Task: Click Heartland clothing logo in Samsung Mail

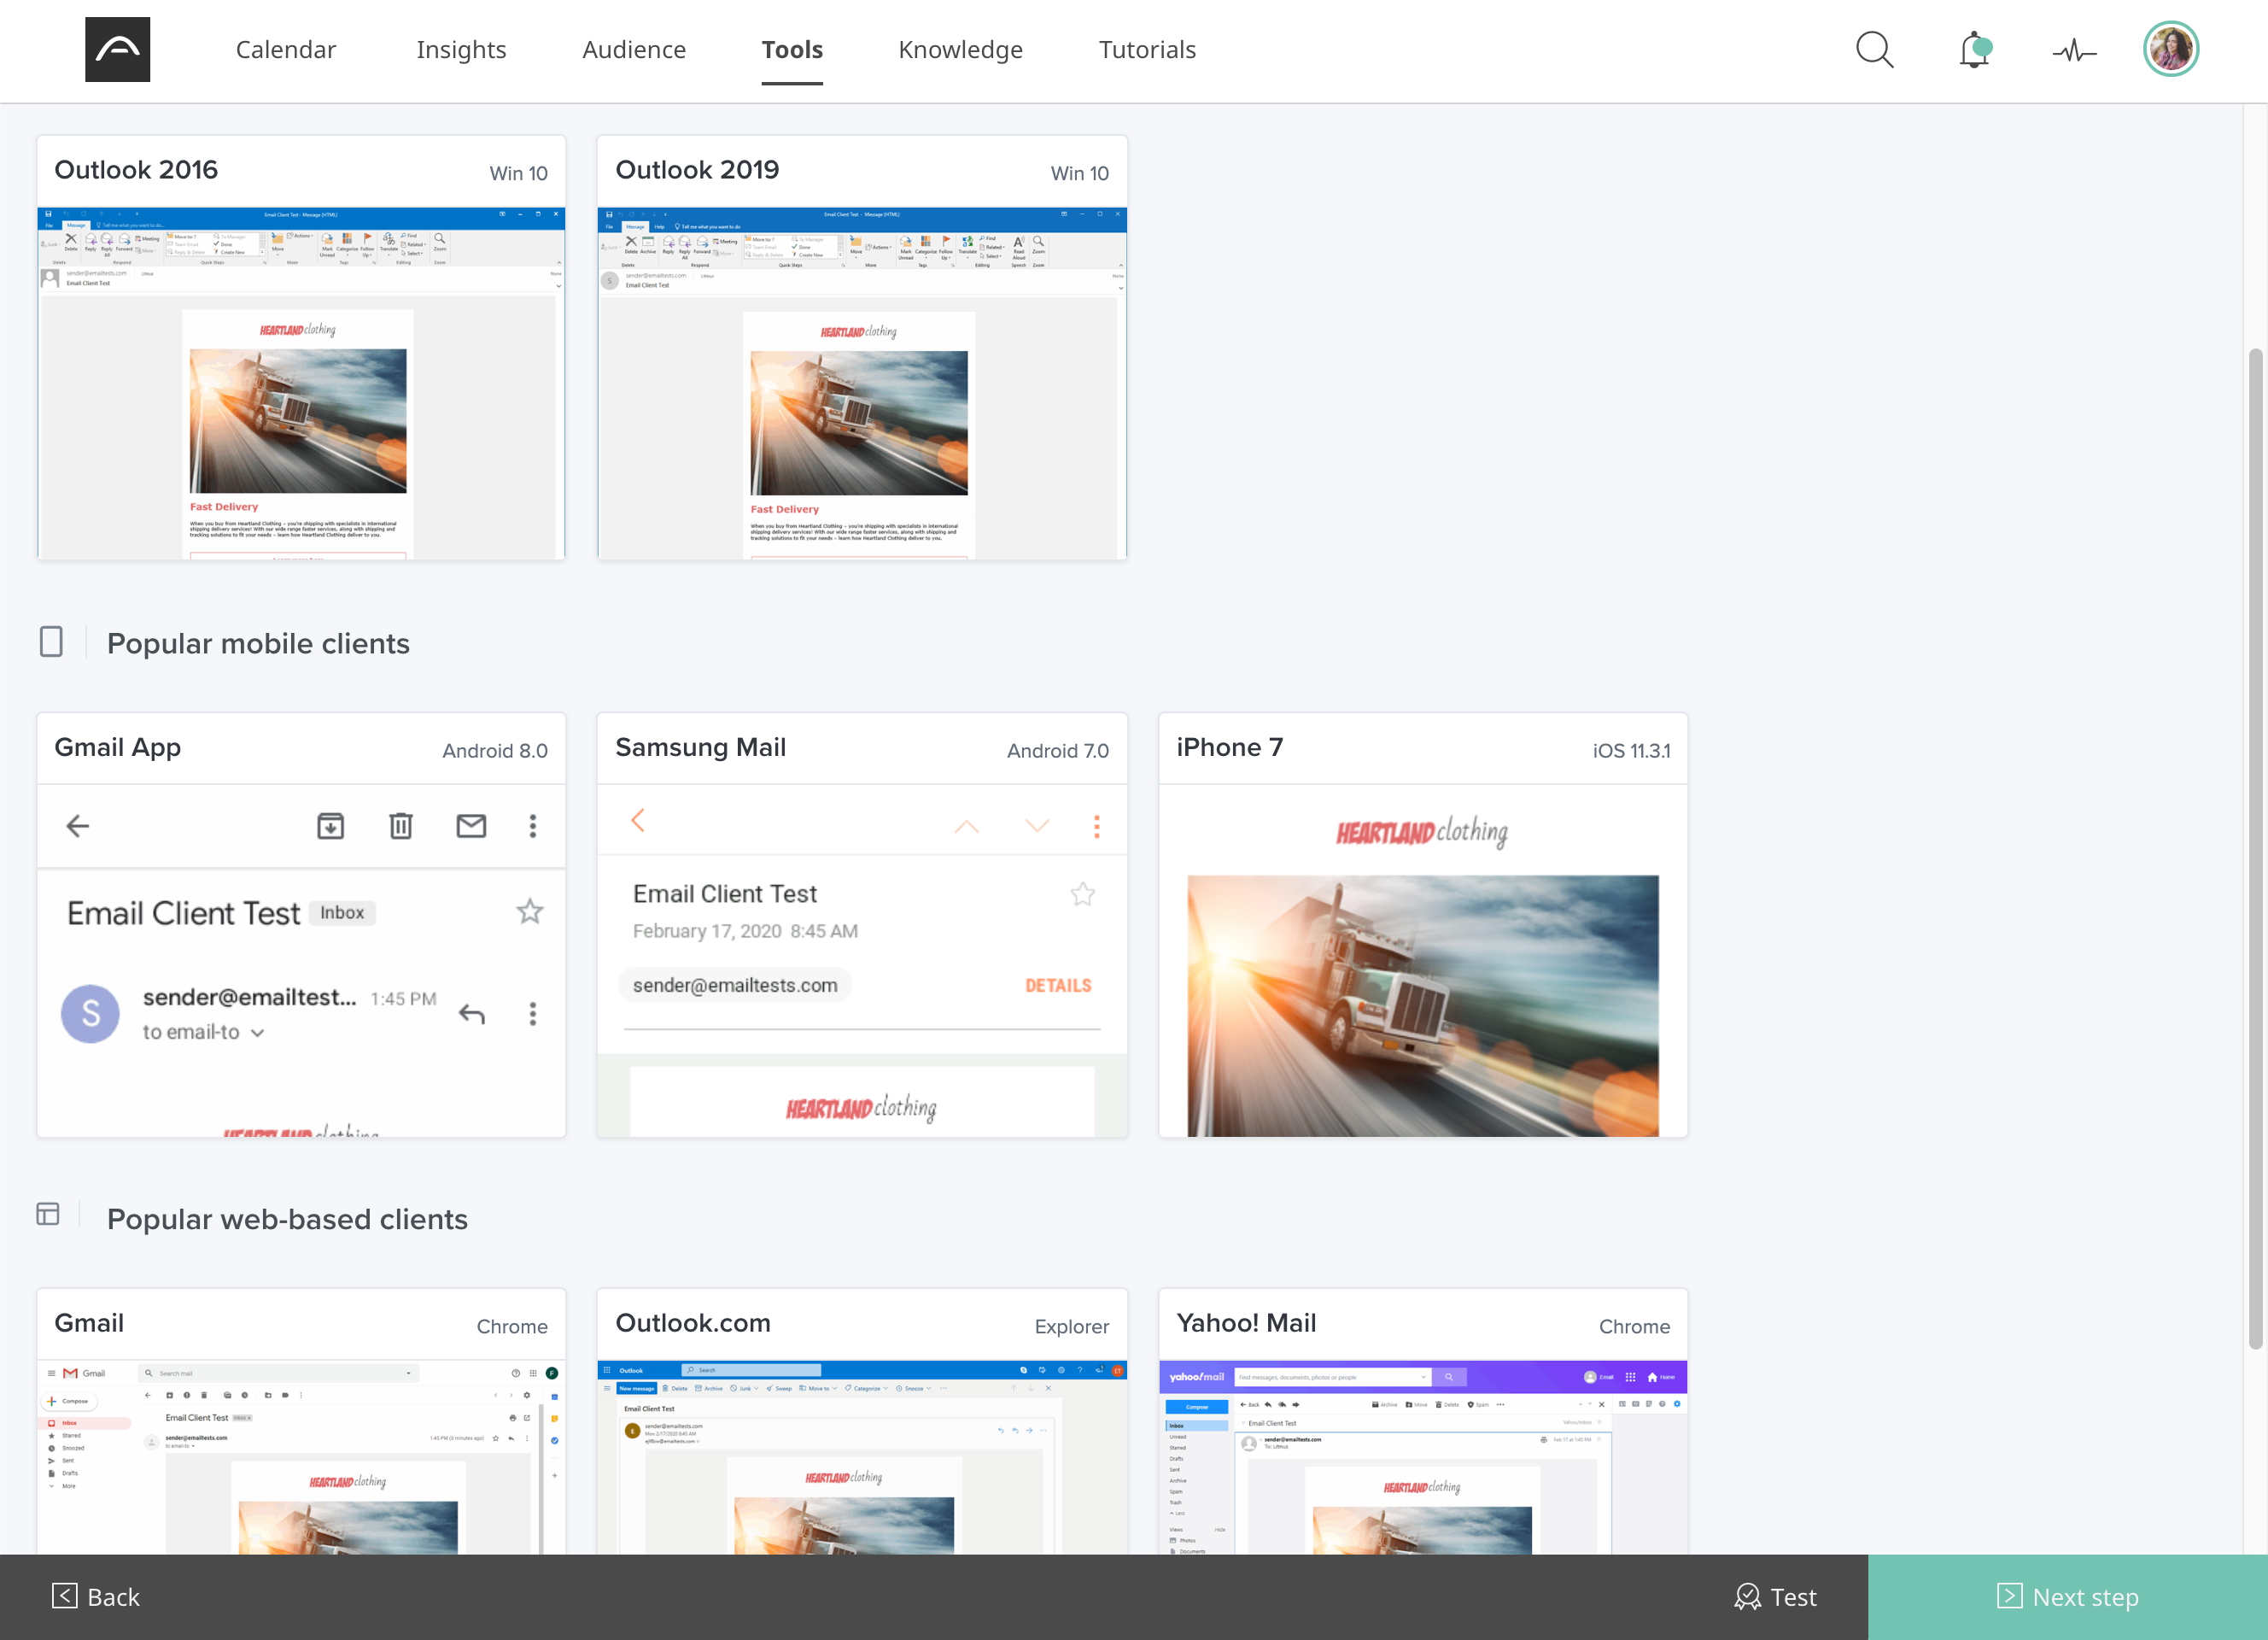Action: coord(862,1108)
